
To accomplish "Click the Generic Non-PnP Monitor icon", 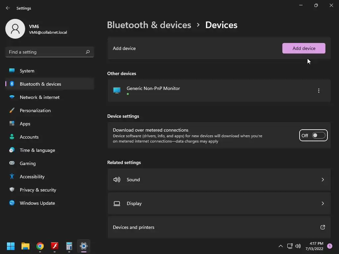I will [x=117, y=91].
